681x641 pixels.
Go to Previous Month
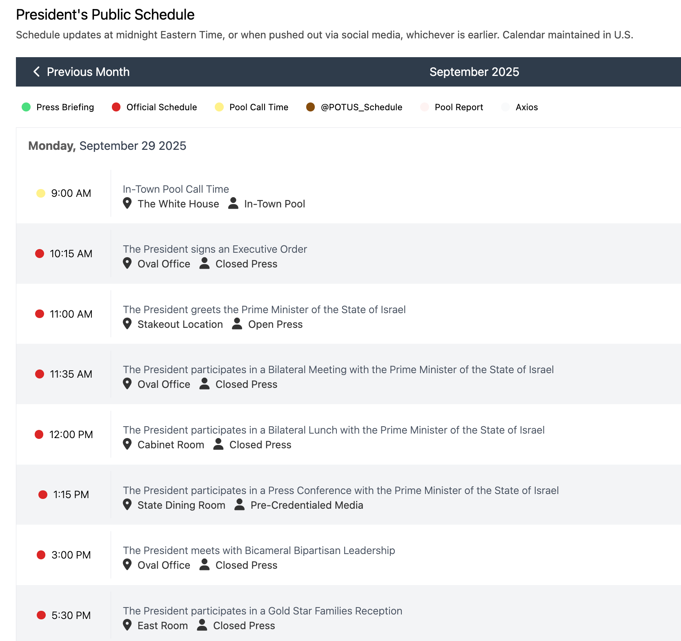pos(88,72)
